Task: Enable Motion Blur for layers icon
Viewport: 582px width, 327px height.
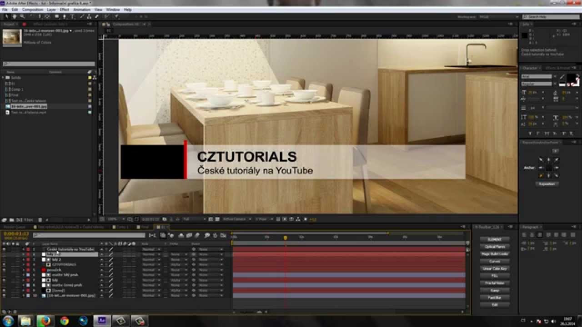Action: [x=197, y=235]
